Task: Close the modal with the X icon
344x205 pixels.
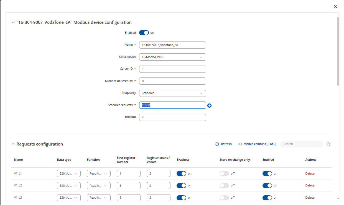Action: (336, 7)
